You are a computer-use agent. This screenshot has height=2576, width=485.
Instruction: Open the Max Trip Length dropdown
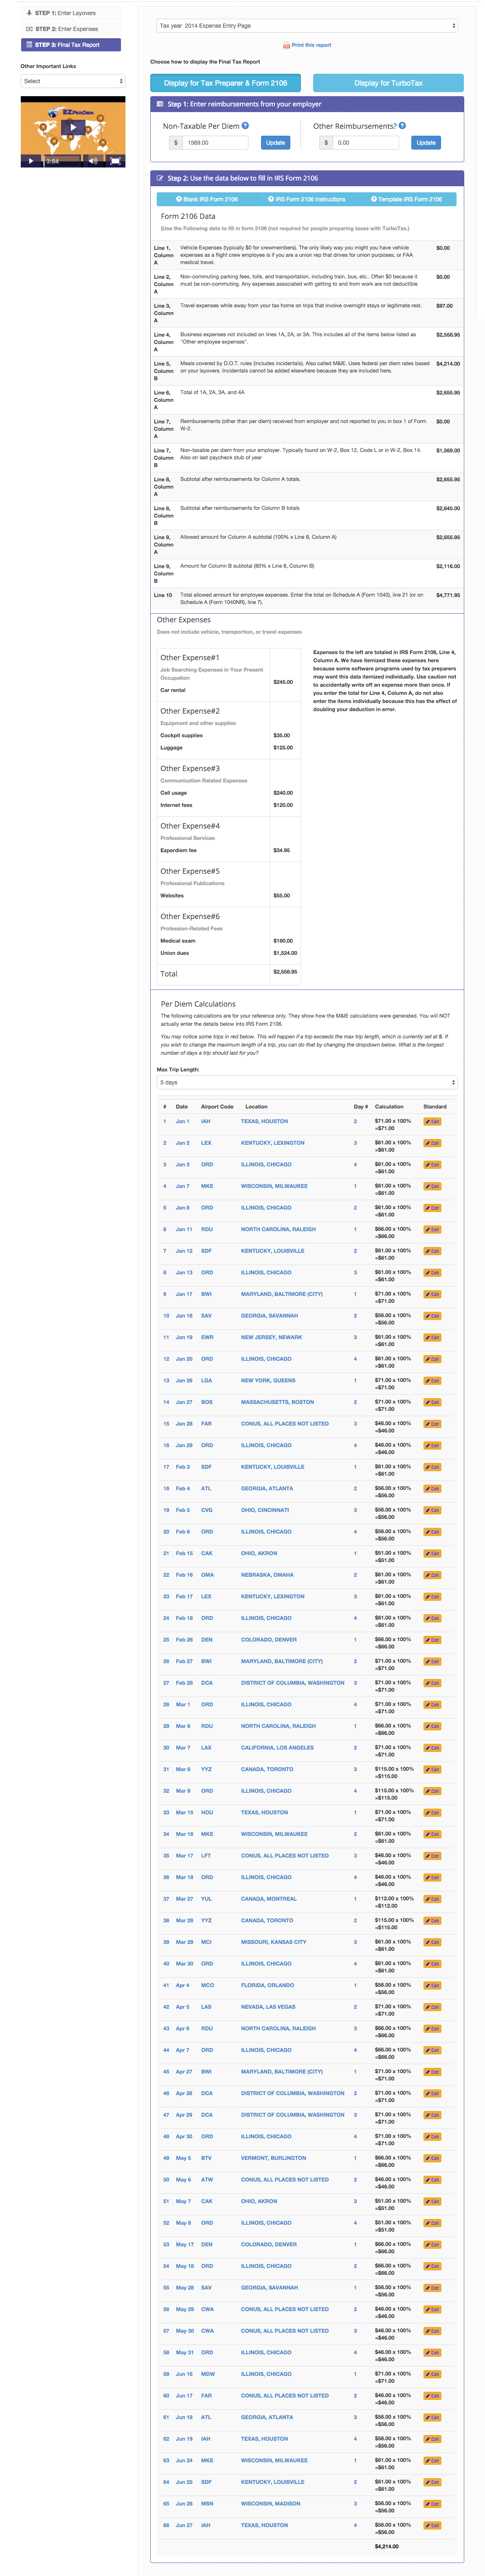pos(307,1082)
